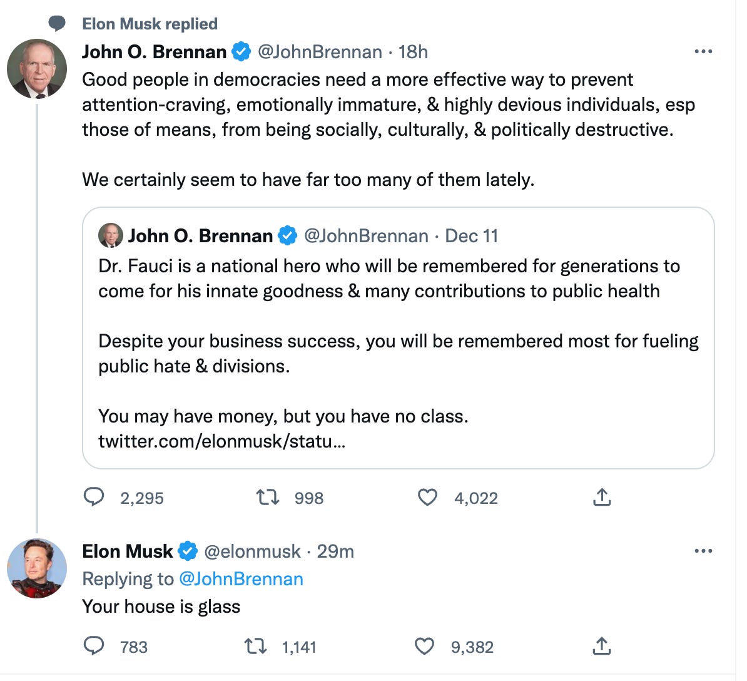Open the twitter.com/elonmusk/statu… link
Image resolution: width=747 pixels, height=681 pixels.
tap(221, 441)
